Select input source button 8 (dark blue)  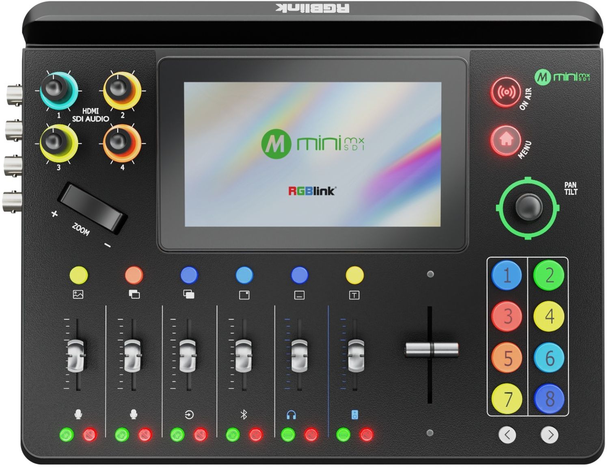[x=549, y=399]
